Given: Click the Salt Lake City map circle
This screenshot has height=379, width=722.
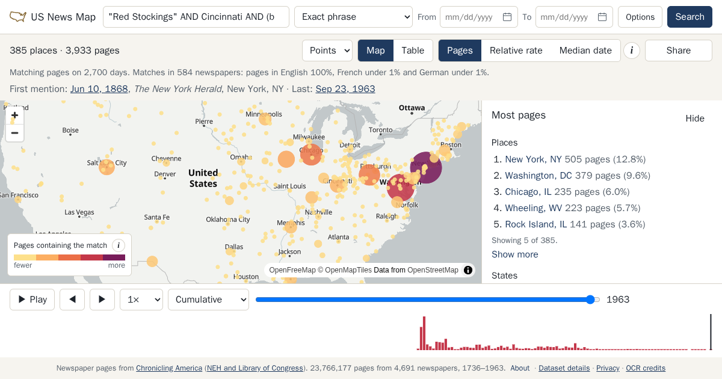Looking at the screenshot, I should 106,167.
